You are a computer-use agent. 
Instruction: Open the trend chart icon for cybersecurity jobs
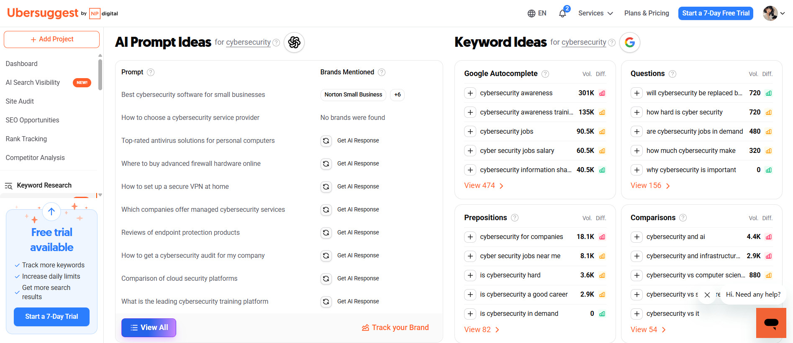point(602,131)
